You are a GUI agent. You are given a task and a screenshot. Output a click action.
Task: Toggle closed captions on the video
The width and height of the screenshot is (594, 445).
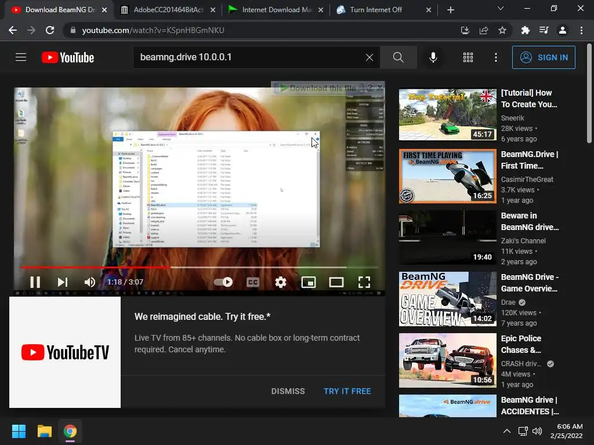[x=253, y=282]
